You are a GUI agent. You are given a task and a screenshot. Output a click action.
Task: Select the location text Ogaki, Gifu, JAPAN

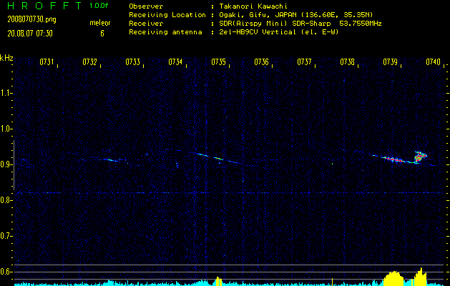[x=258, y=15]
